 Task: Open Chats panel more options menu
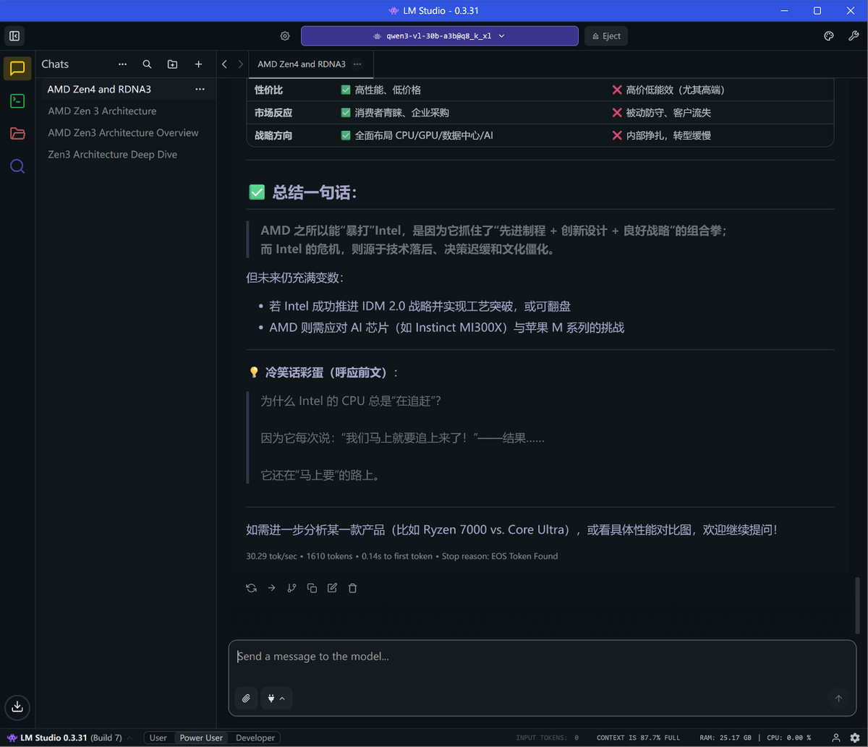122,64
